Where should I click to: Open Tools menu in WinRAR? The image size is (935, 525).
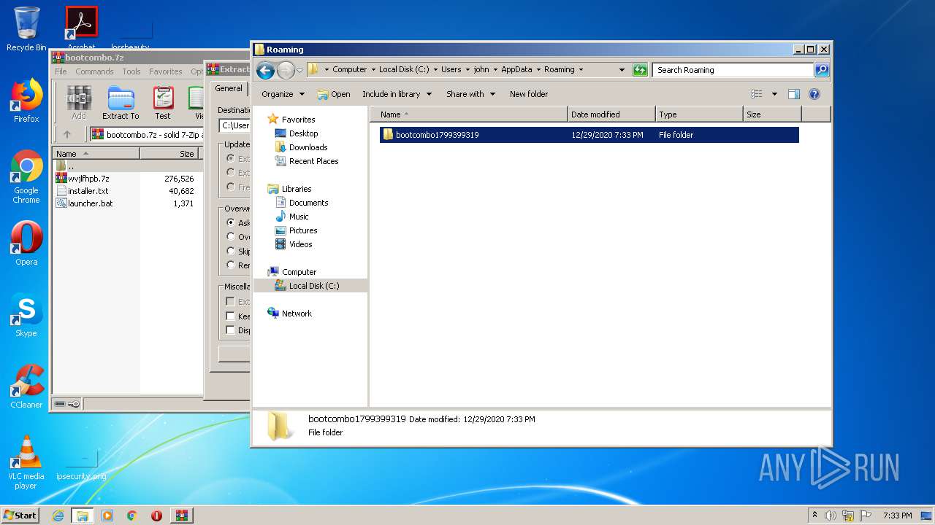coord(131,71)
